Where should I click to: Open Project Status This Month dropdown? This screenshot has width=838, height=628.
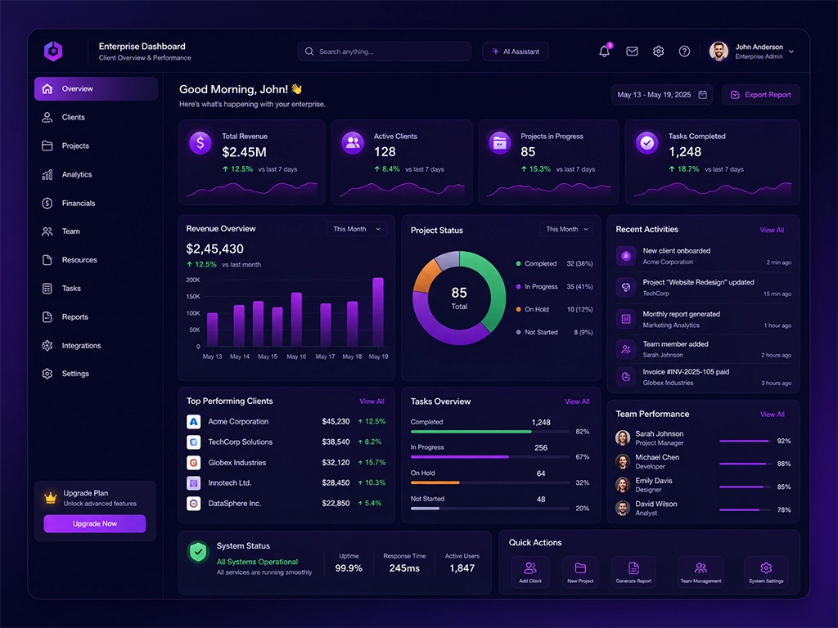pos(566,229)
